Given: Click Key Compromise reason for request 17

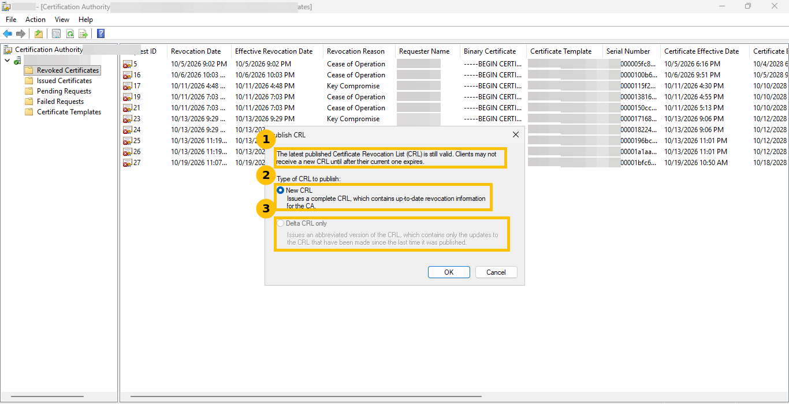Looking at the screenshot, I should [x=353, y=86].
